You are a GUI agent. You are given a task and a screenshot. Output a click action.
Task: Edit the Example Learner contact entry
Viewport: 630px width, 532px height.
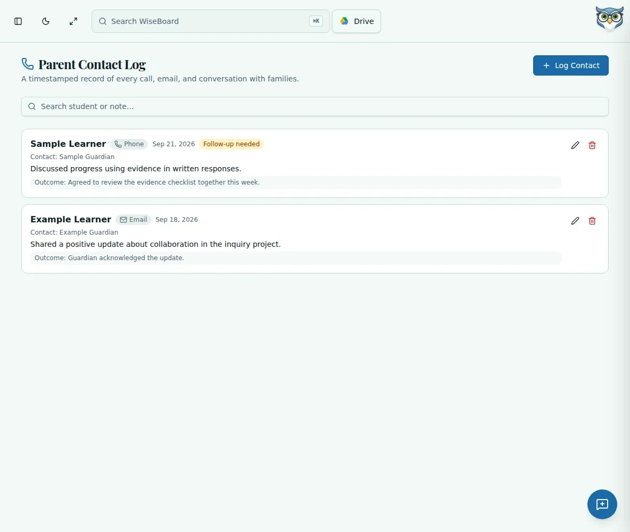click(575, 221)
